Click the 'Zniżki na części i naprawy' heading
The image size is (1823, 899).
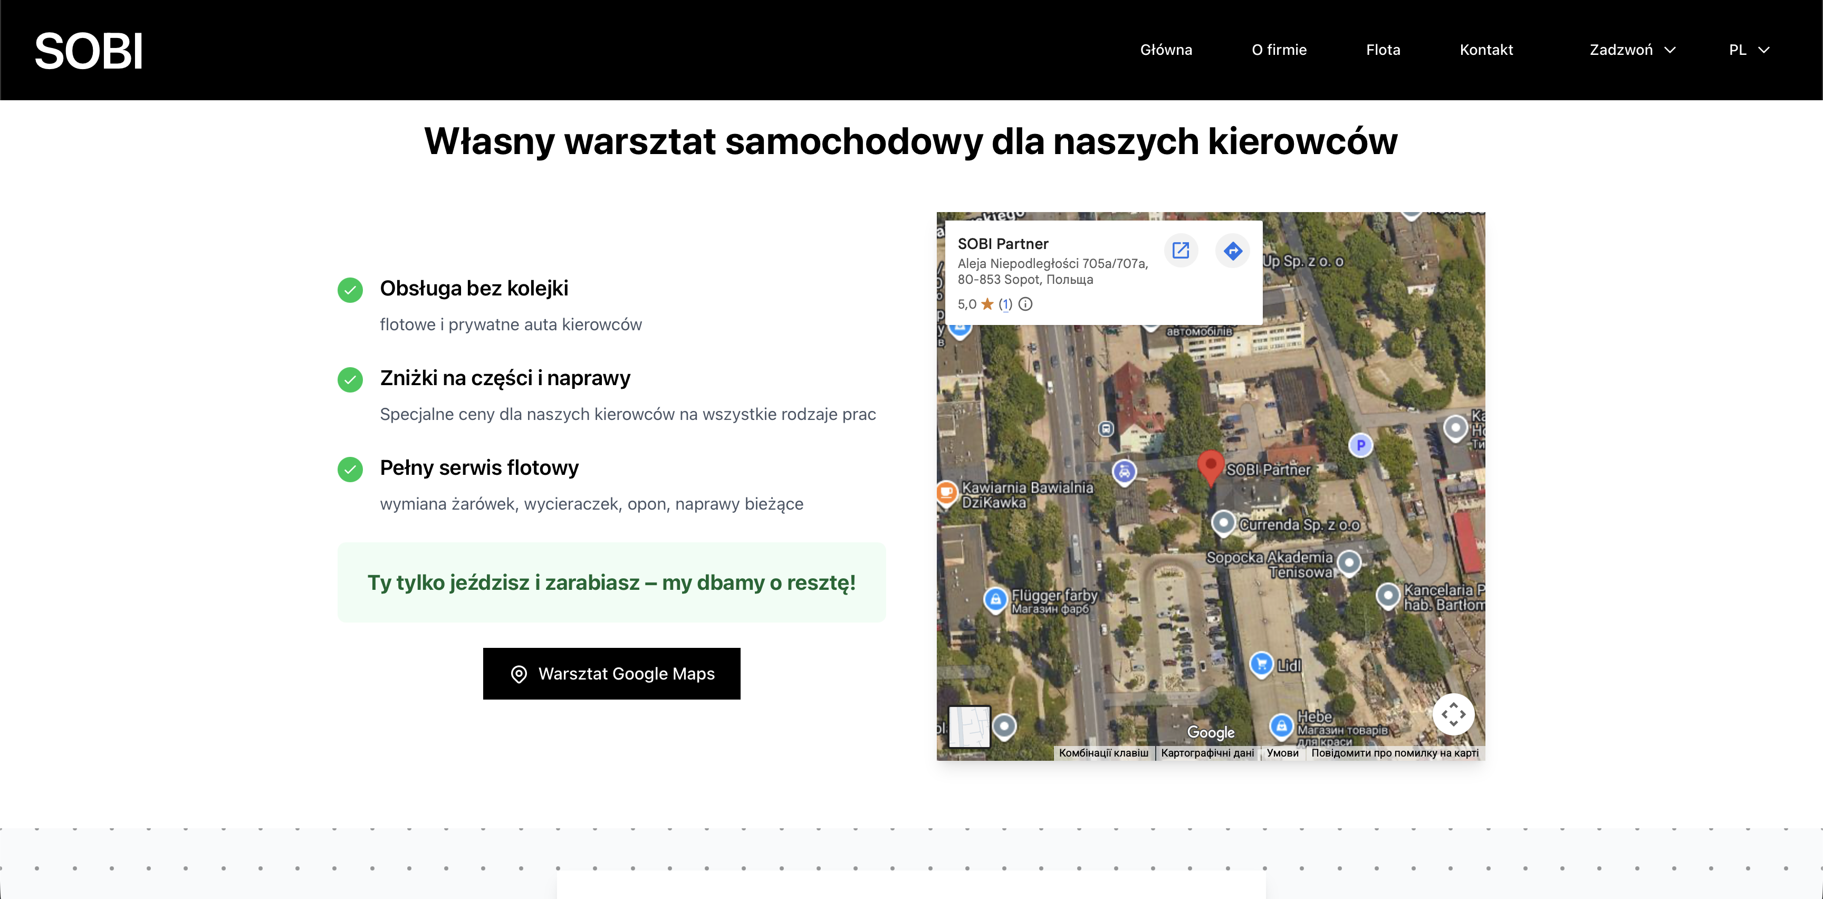click(x=505, y=378)
